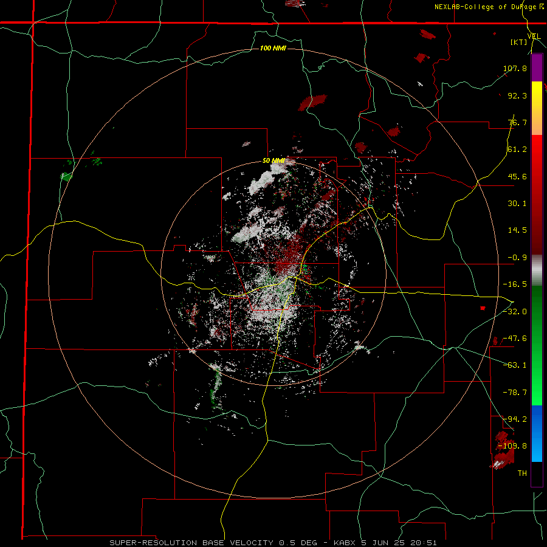Click the purple segment of the color bar
The height and width of the screenshot is (547, 547).
(537, 68)
